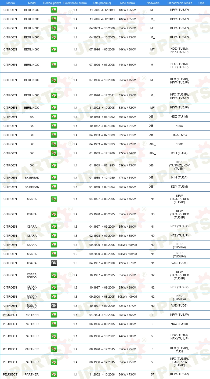Viewport: 210px width, 379px height.
Task: Click petrol icon in BX 53kW / 72KM row
Action: tap(54, 144)
